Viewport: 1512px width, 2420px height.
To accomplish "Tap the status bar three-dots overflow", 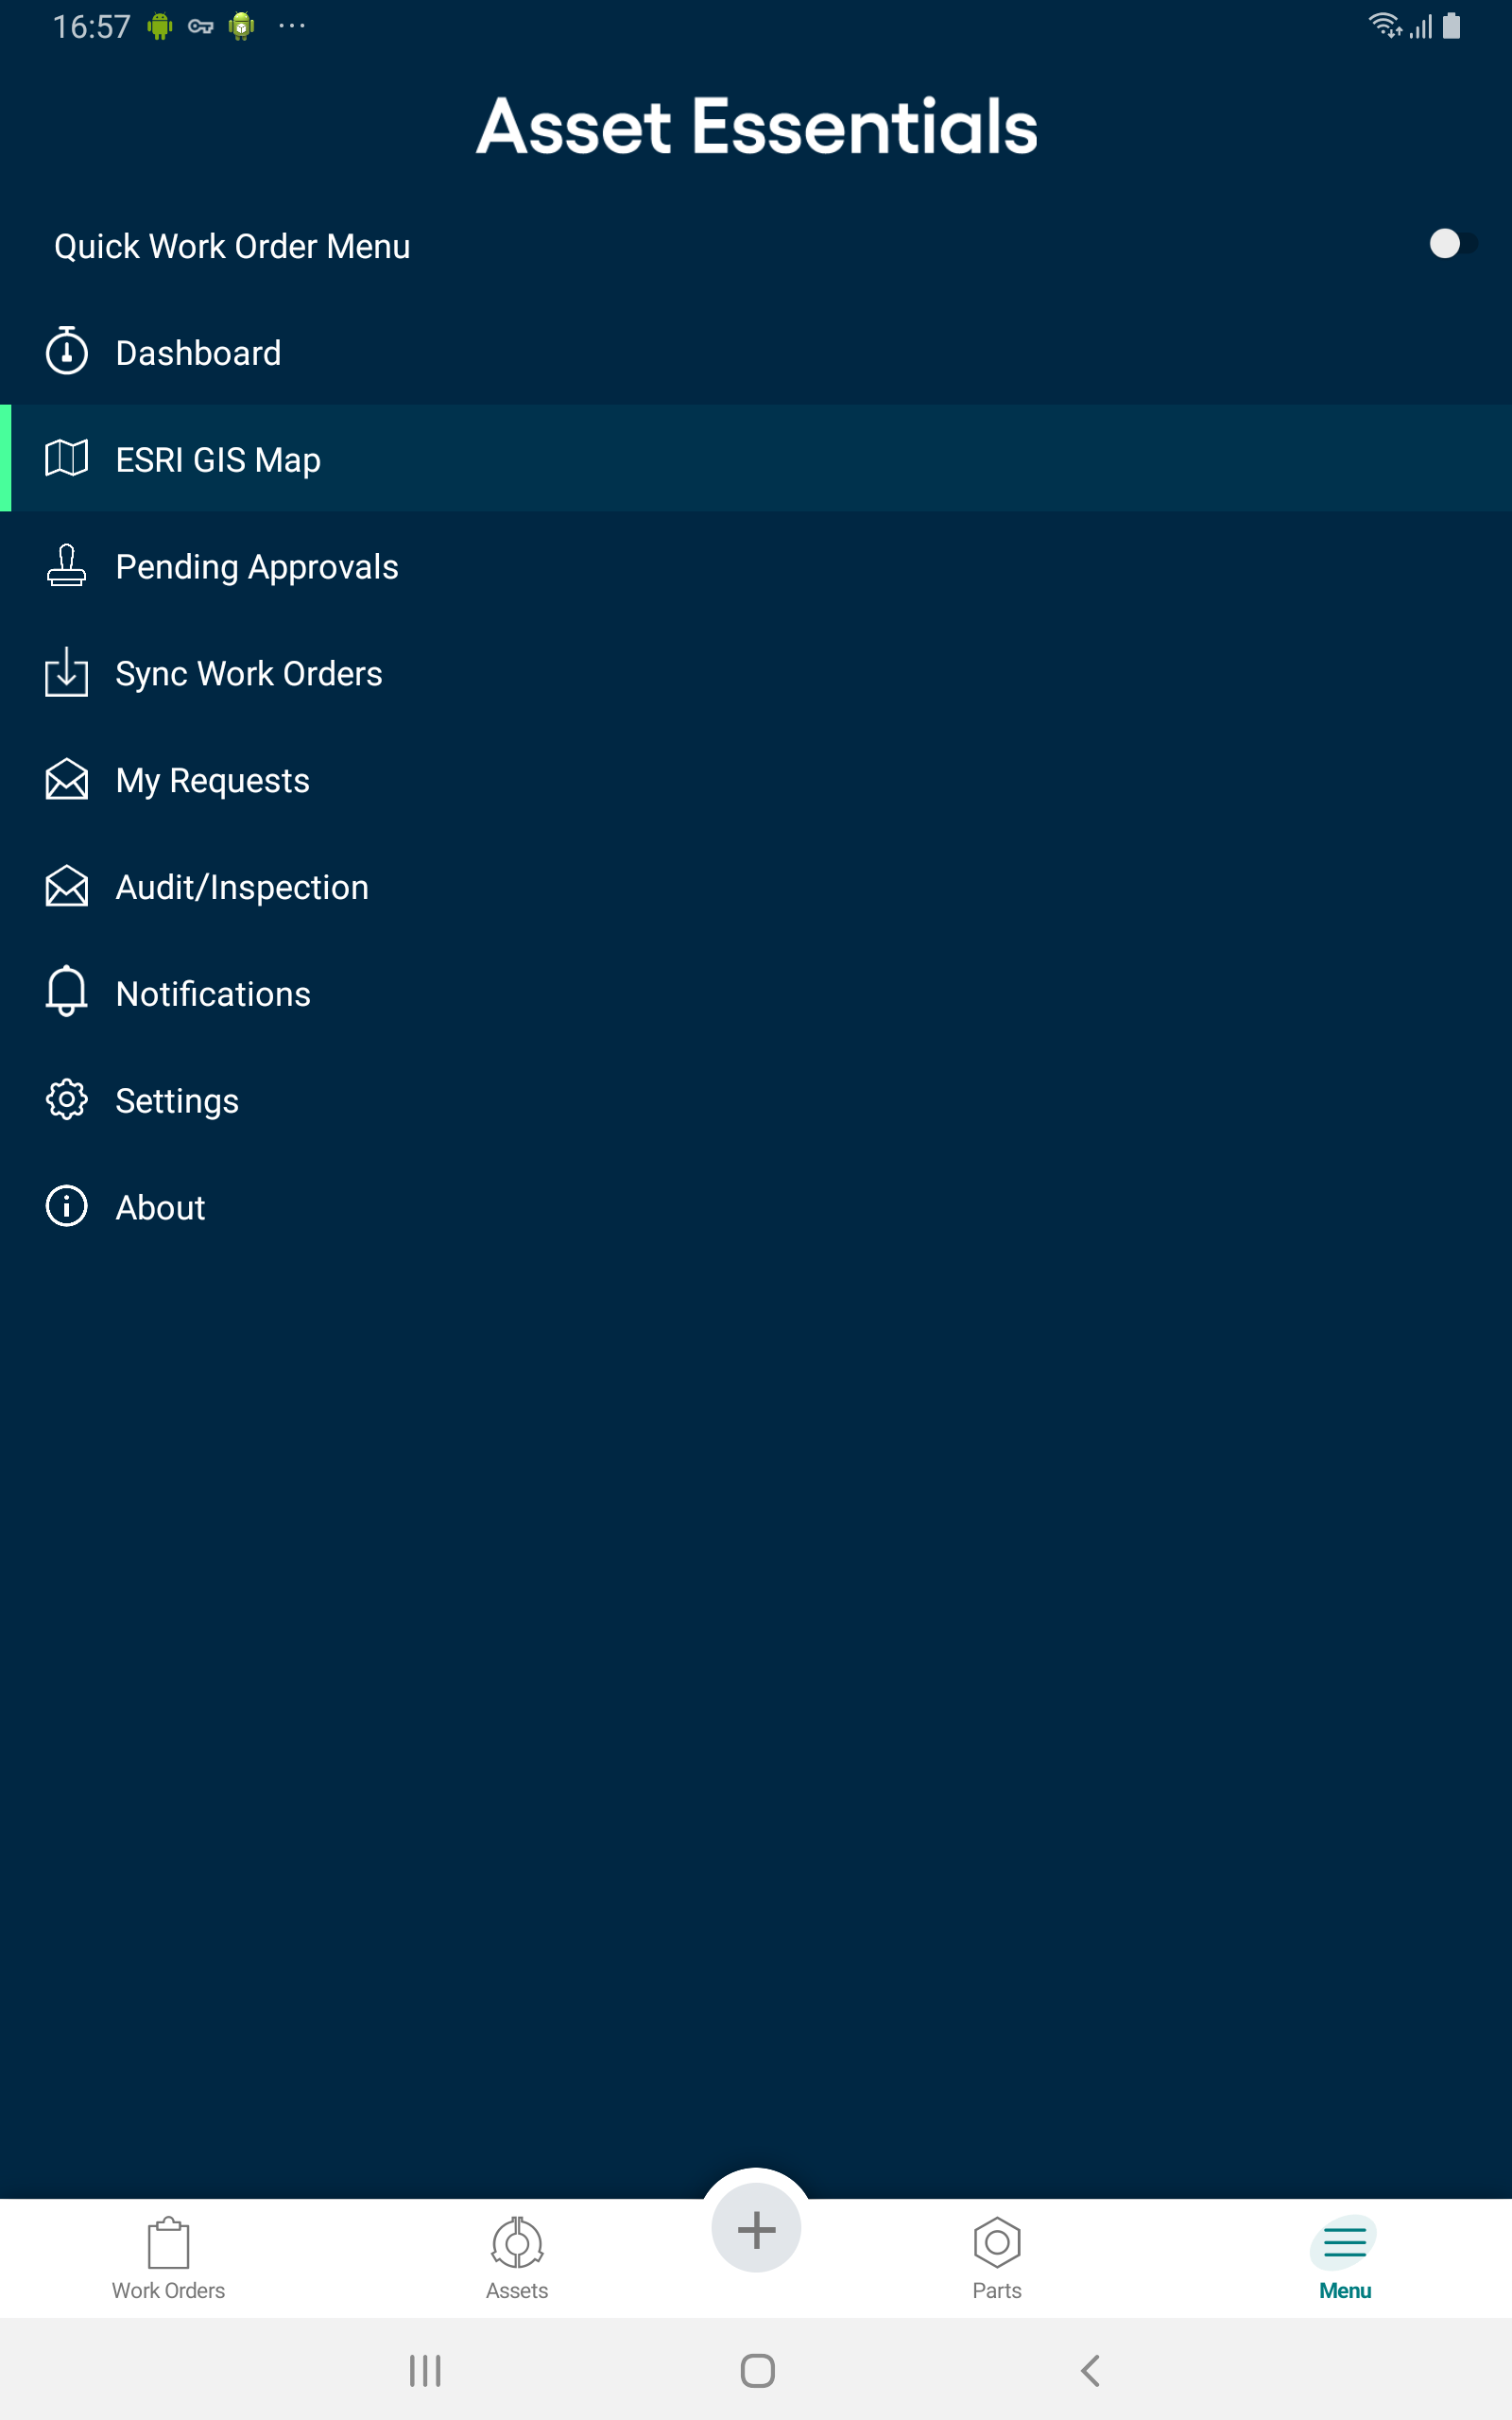I will click(292, 25).
